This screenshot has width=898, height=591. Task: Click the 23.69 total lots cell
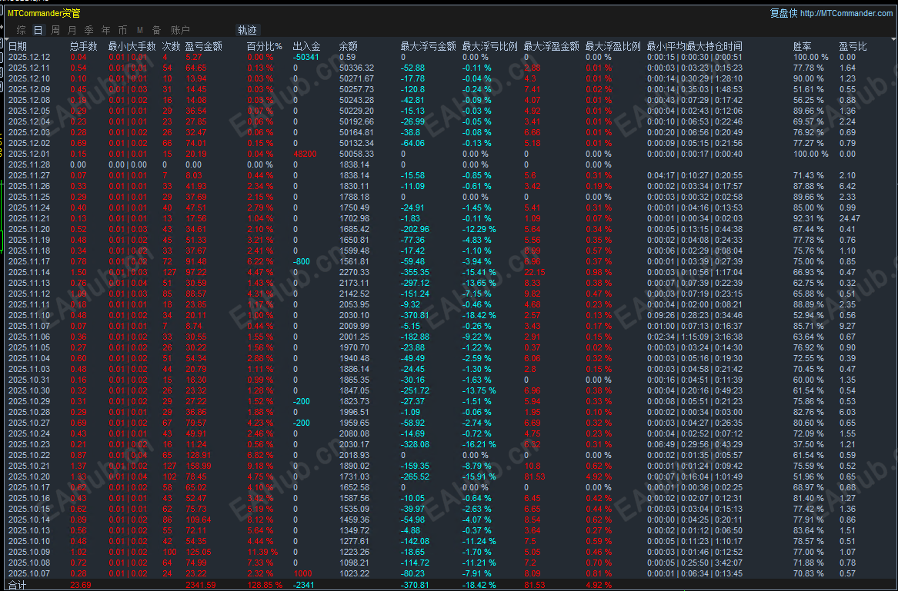[80, 586]
